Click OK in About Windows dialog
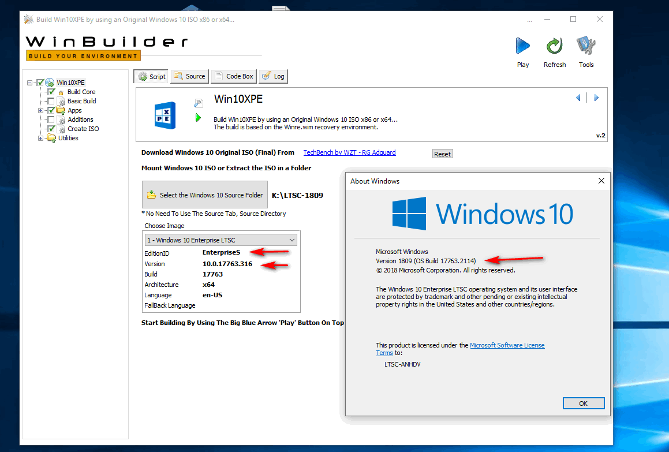 pyautogui.click(x=583, y=404)
